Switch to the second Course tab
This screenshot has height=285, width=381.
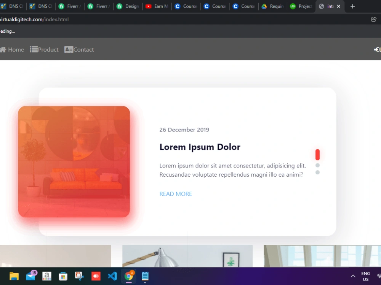pyautogui.click(x=215, y=6)
